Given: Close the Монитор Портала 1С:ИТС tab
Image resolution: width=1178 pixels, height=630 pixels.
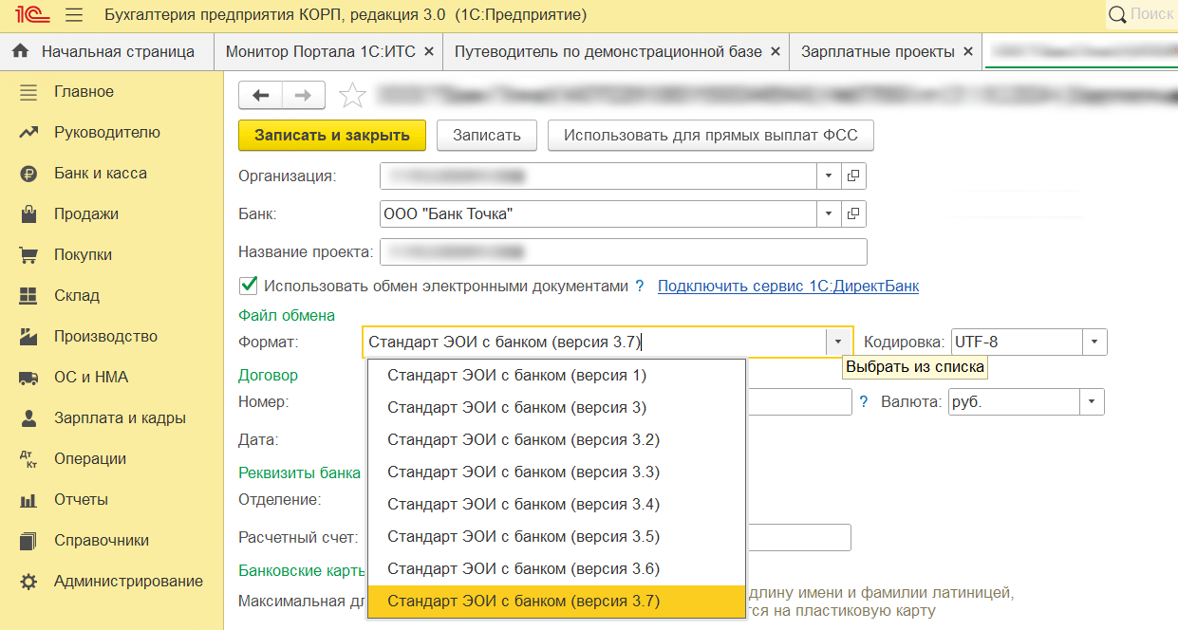Looking at the screenshot, I should click(x=429, y=52).
